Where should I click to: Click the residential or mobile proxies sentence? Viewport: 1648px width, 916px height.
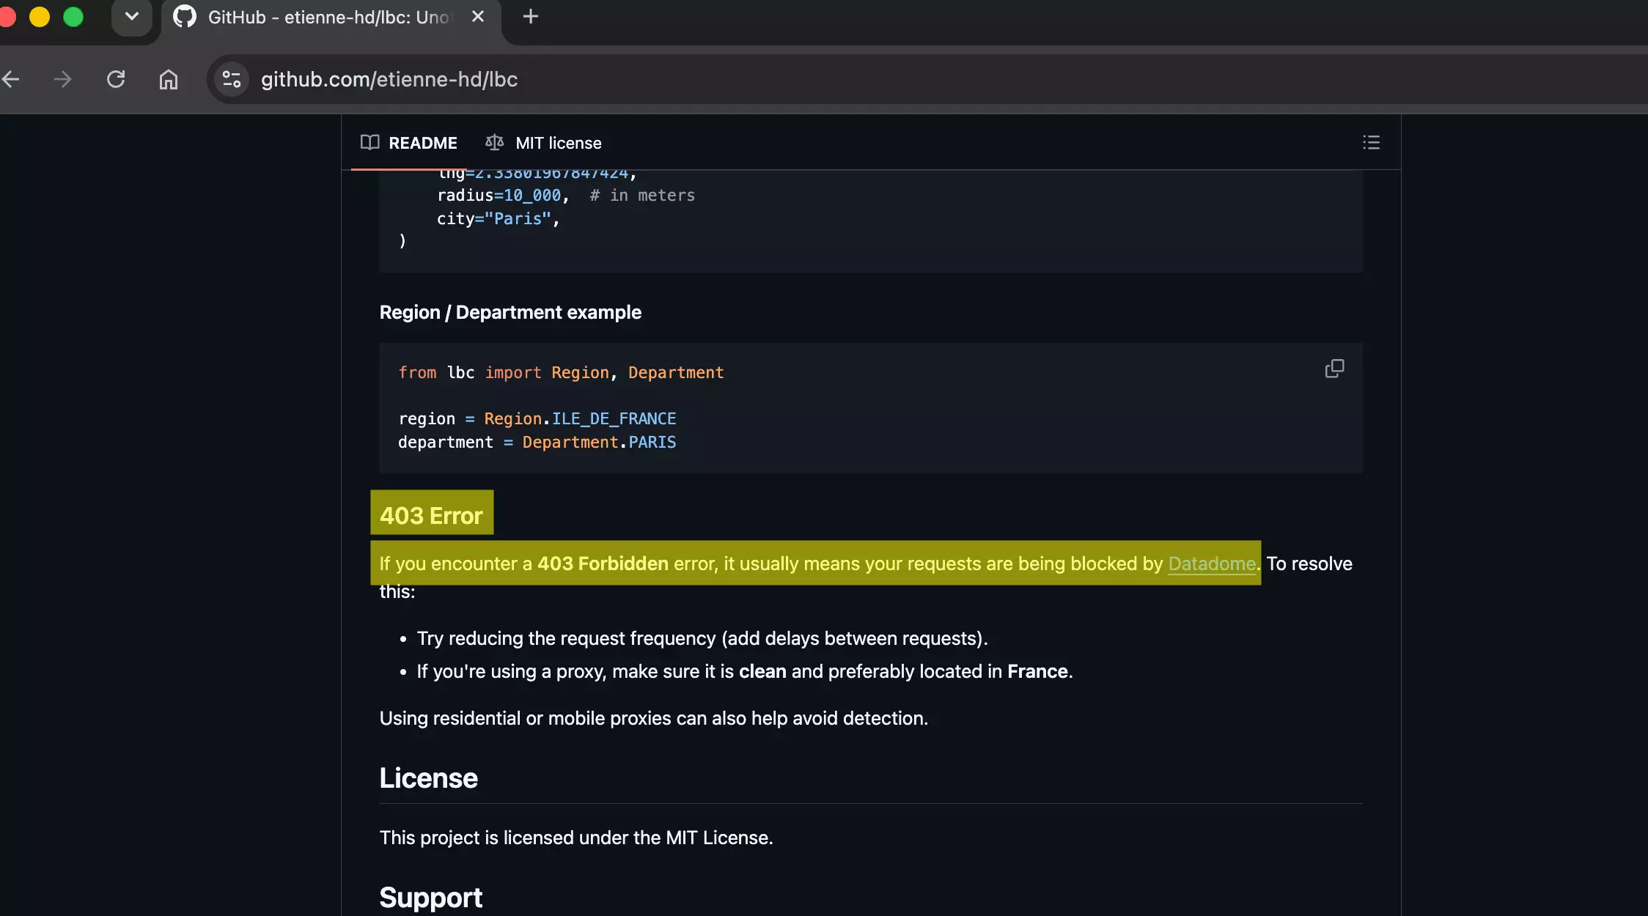[x=654, y=718]
